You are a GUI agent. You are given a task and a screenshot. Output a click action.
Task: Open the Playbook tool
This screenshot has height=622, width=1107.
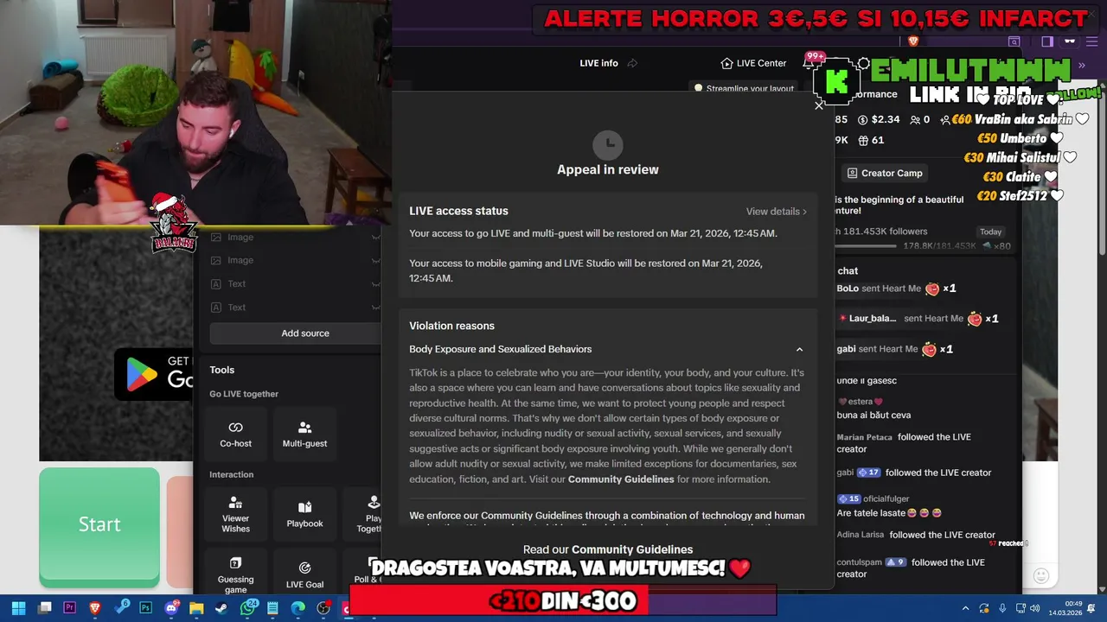[x=304, y=513]
